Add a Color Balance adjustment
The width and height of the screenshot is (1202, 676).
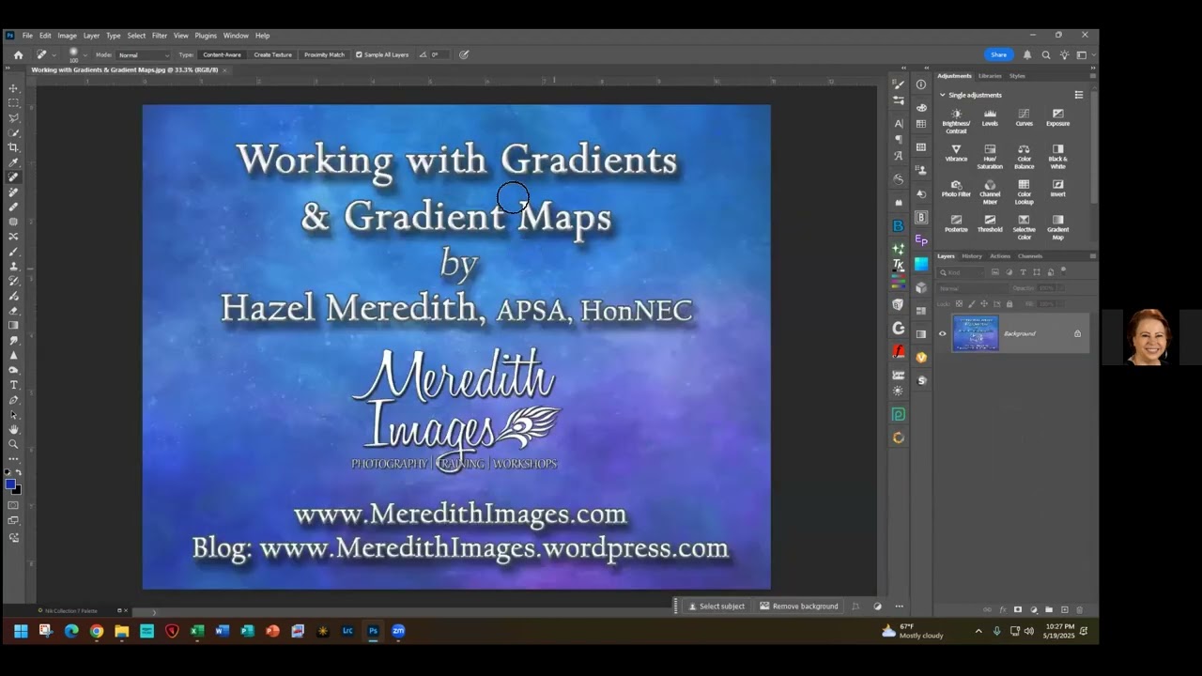click(1024, 157)
